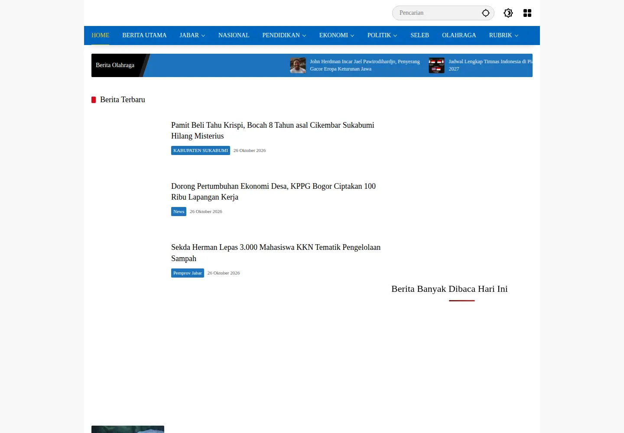Image resolution: width=624 pixels, height=433 pixels.
Task: Click date beside the Pemprov Jabar tag
Action: tap(224, 273)
